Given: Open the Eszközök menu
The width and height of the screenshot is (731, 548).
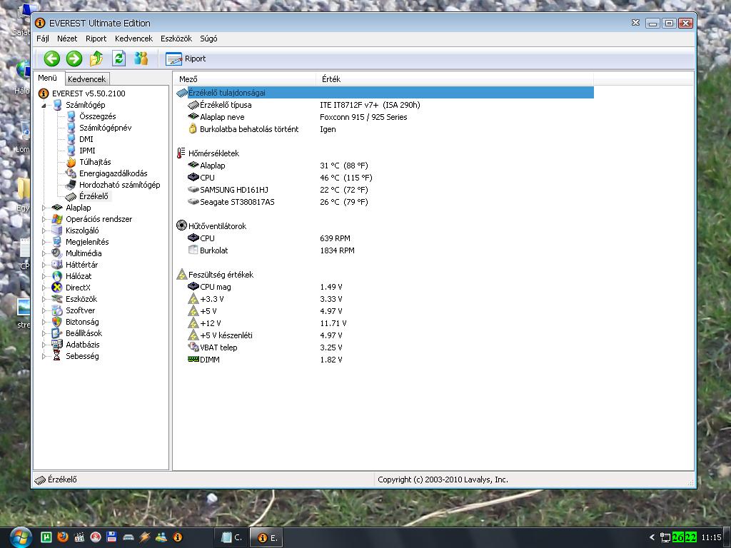Looking at the screenshot, I should click(x=176, y=39).
